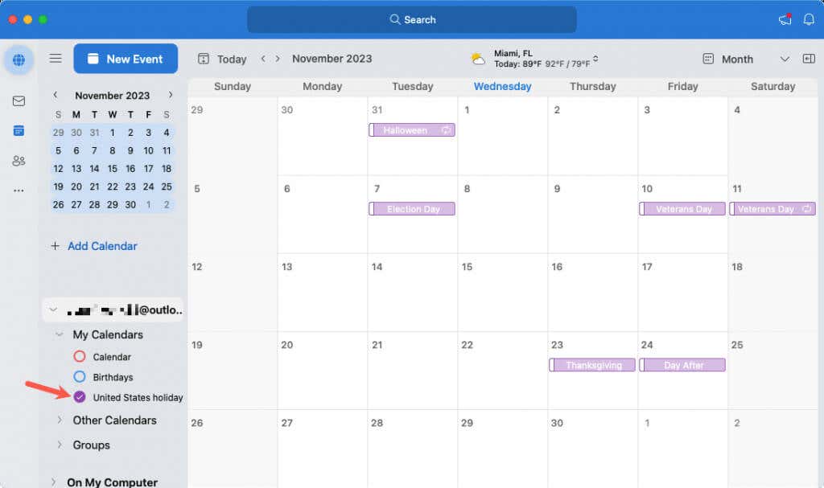Click Add Calendar link
Screen dimensions: 824x488
coord(102,246)
